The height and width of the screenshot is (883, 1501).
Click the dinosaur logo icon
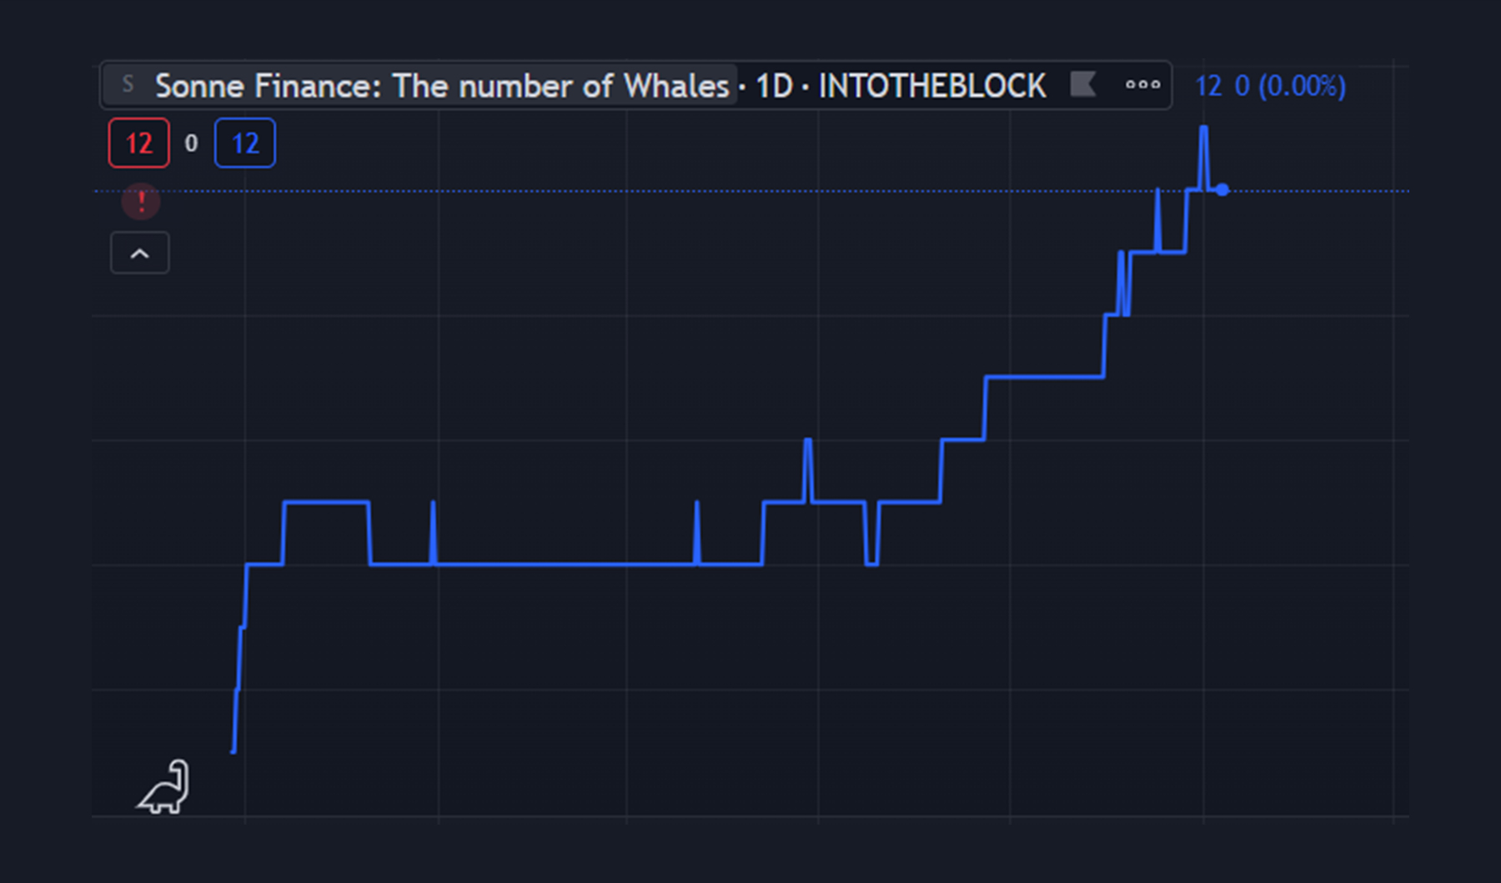point(164,788)
